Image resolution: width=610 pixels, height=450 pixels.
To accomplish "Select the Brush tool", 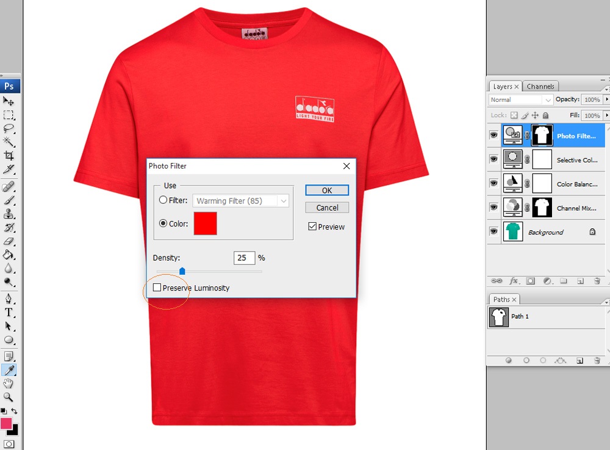I will pos(8,200).
